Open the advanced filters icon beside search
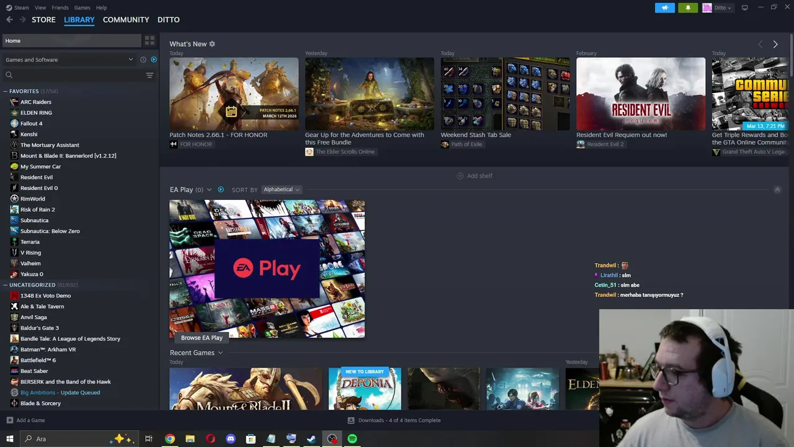Image resolution: width=794 pixels, height=447 pixels. click(x=149, y=75)
